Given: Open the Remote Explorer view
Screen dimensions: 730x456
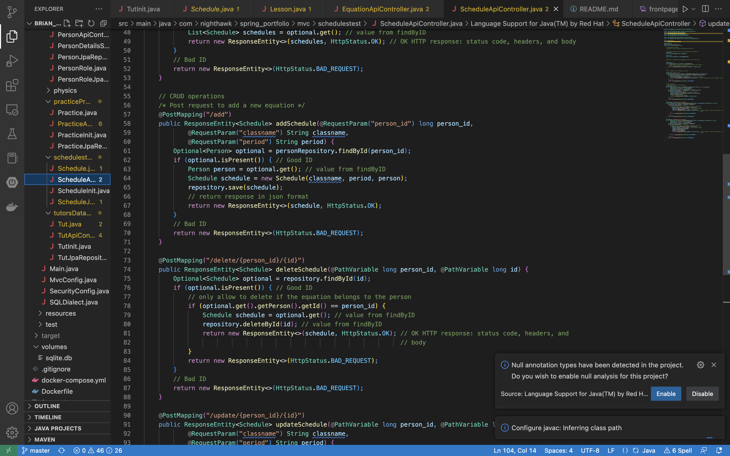Looking at the screenshot, I should [x=12, y=109].
